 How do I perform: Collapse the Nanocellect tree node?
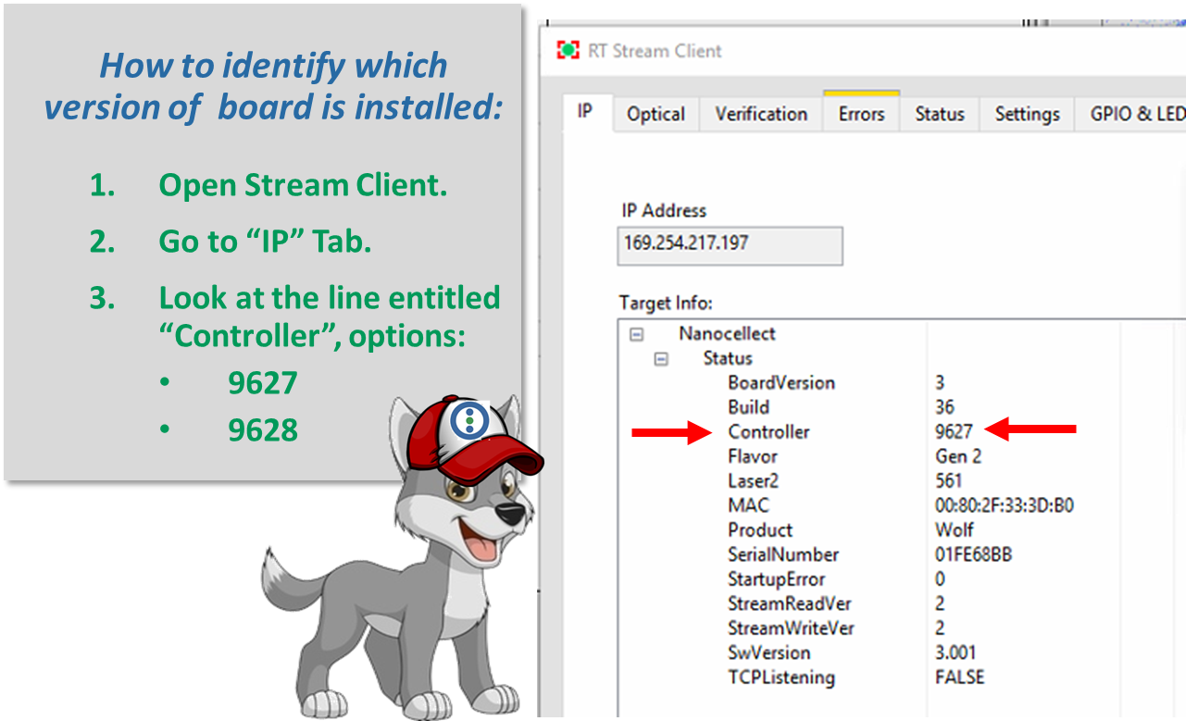tap(637, 334)
